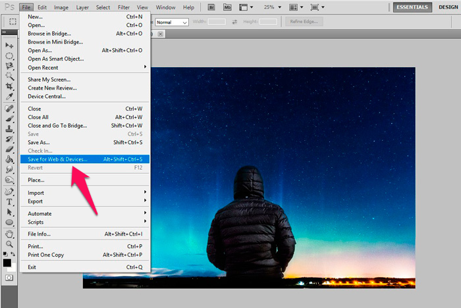Launch Bridge with the Br icon
The image size is (461, 308).
click(211, 7)
